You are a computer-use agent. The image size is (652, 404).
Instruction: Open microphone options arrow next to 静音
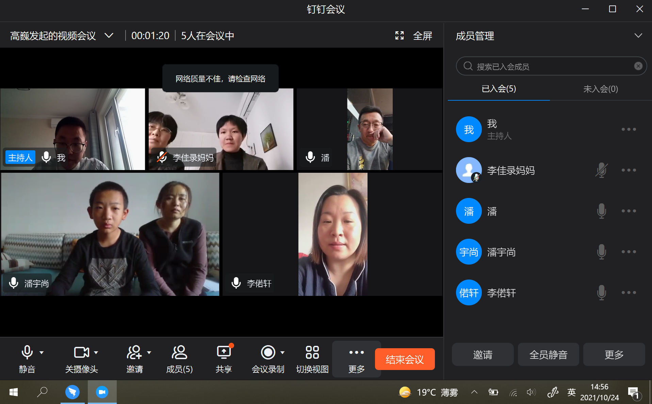tap(42, 353)
